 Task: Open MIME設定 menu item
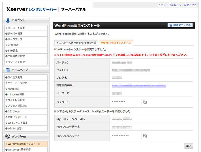click(26, 89)
